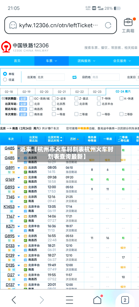Image resolution: width=139 pixels, height=307 pixels.
Task: Open train number D27 link
Action: (11, 275)
